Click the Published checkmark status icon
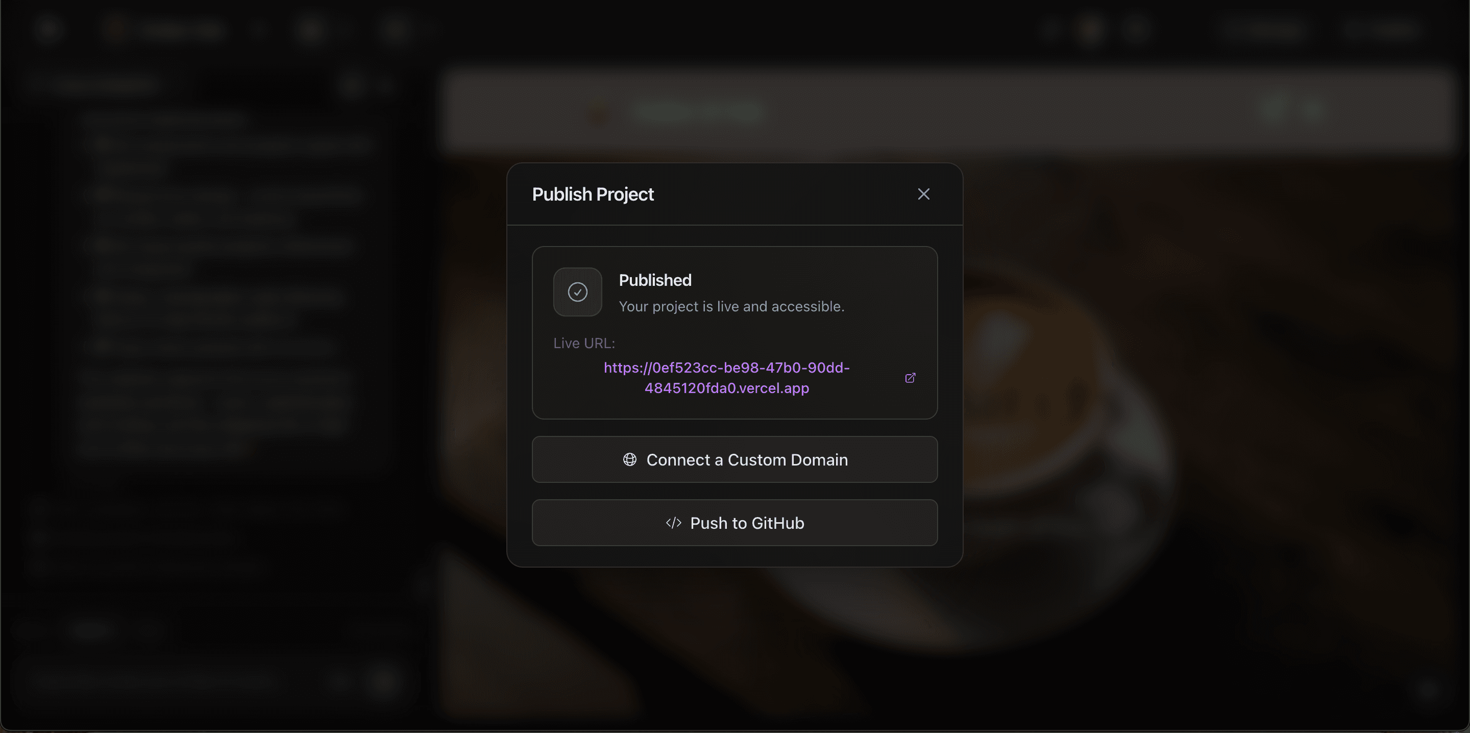 click(x=577, y=291)
